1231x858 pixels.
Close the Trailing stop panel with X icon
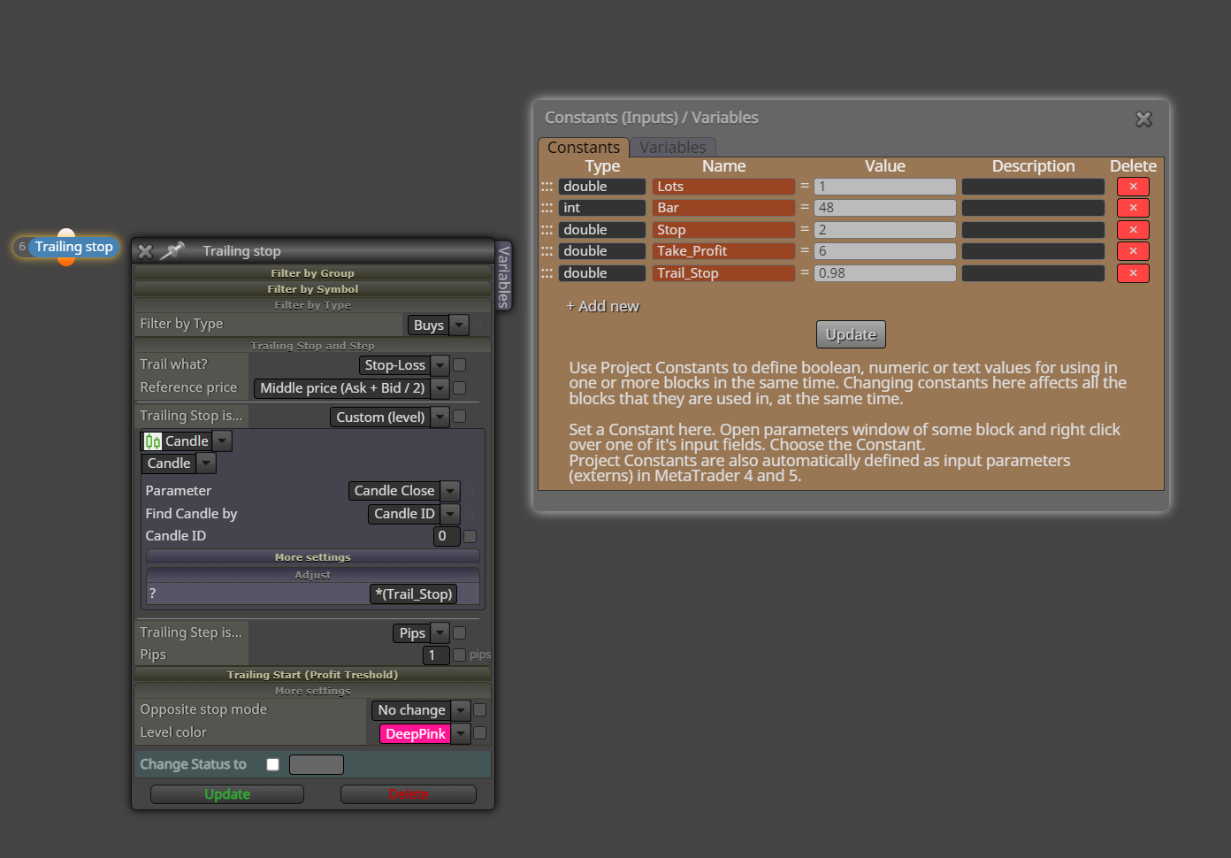(146, 251)
